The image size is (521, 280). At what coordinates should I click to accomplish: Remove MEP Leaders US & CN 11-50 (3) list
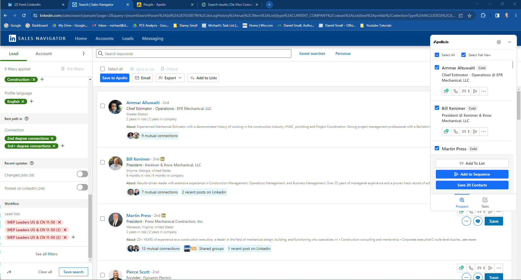point(65,230)
